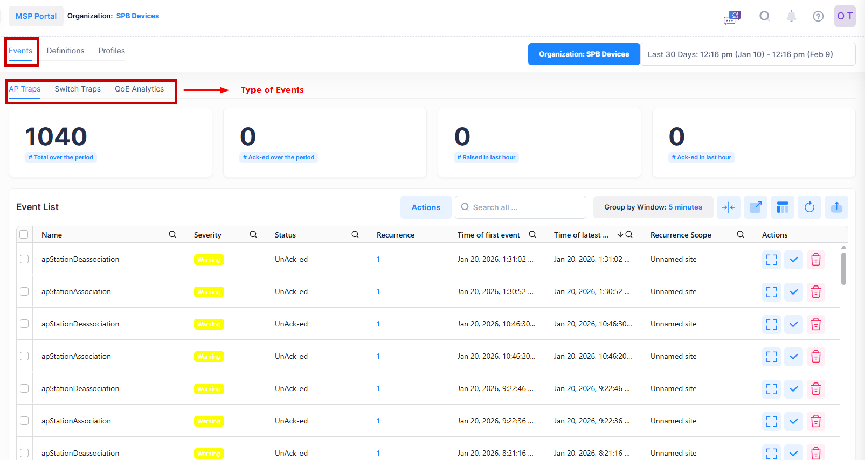Open the column layout table icon
Viewport: 865px width, 460px height.
[x=783, y=207]
